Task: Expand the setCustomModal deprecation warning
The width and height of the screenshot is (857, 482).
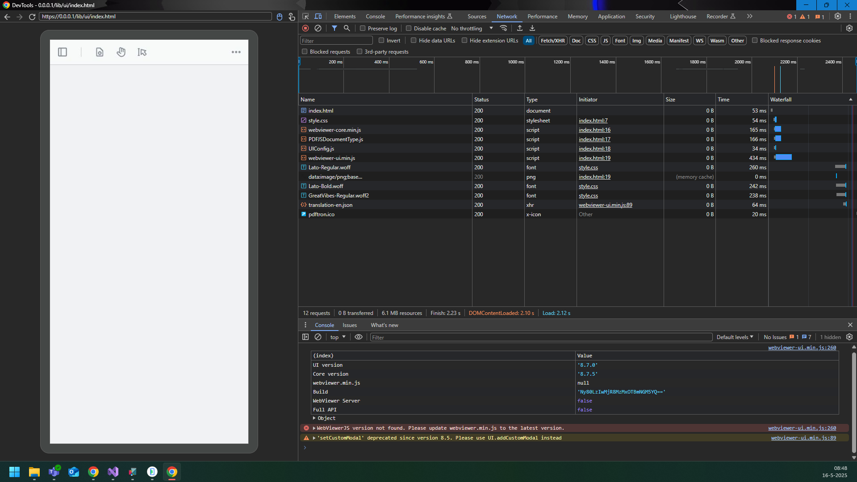Action: [314, 438]
